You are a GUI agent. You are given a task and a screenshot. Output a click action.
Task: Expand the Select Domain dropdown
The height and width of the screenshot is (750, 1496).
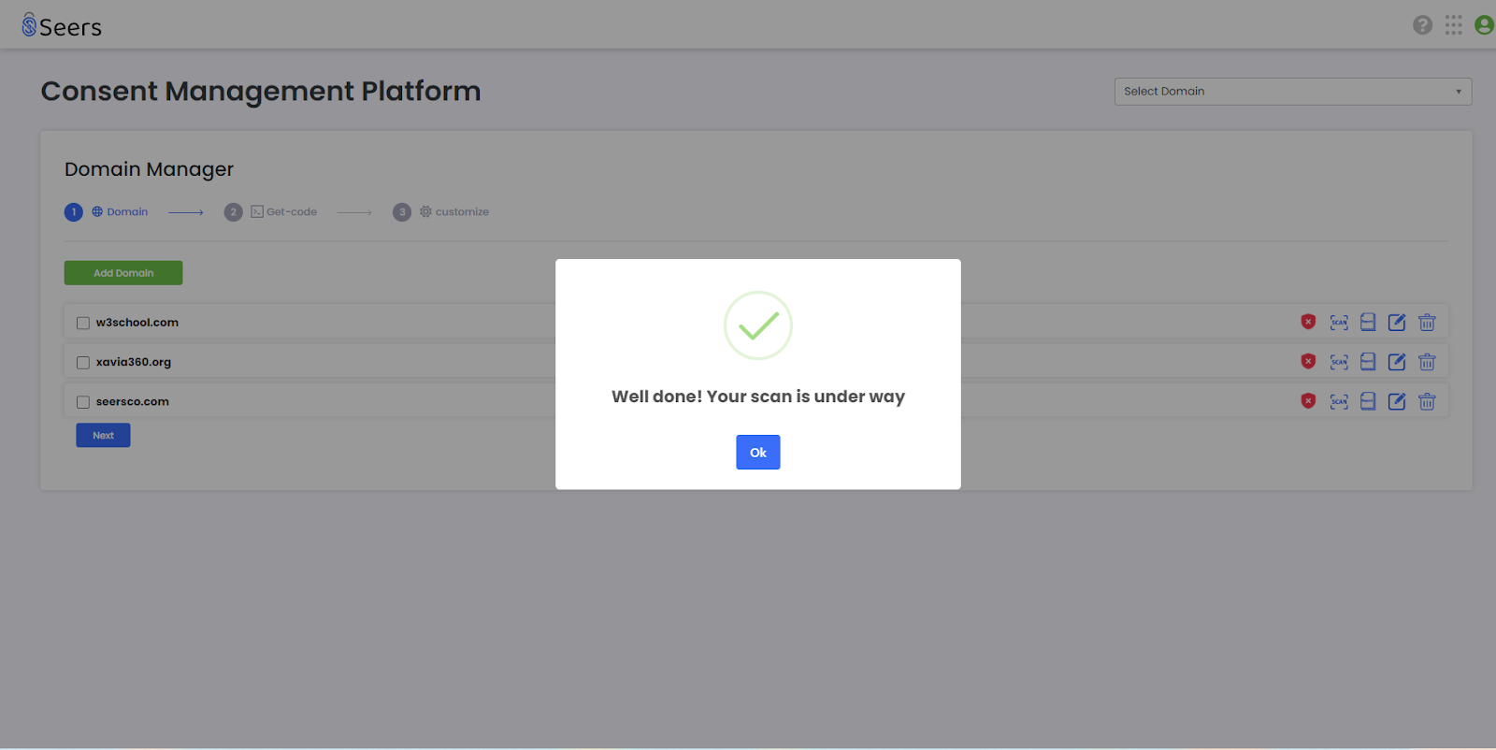pos(1293,92)
